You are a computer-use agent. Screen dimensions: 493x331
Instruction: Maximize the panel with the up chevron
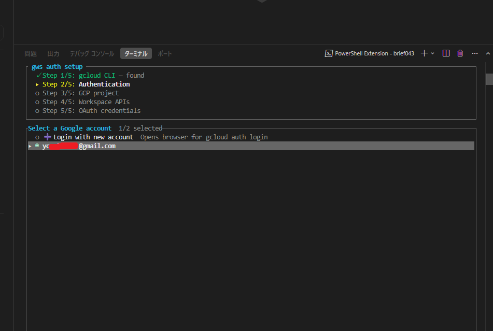tap(487, 53)
